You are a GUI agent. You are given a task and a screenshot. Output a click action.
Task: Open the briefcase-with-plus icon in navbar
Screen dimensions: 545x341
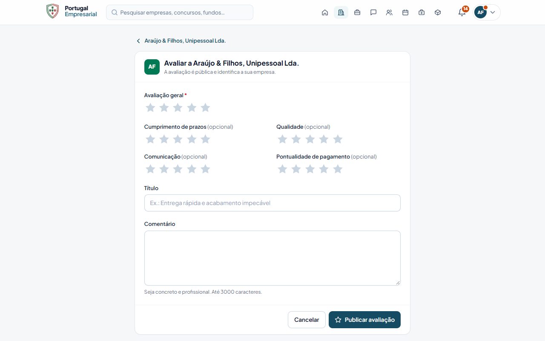[422, 12]
